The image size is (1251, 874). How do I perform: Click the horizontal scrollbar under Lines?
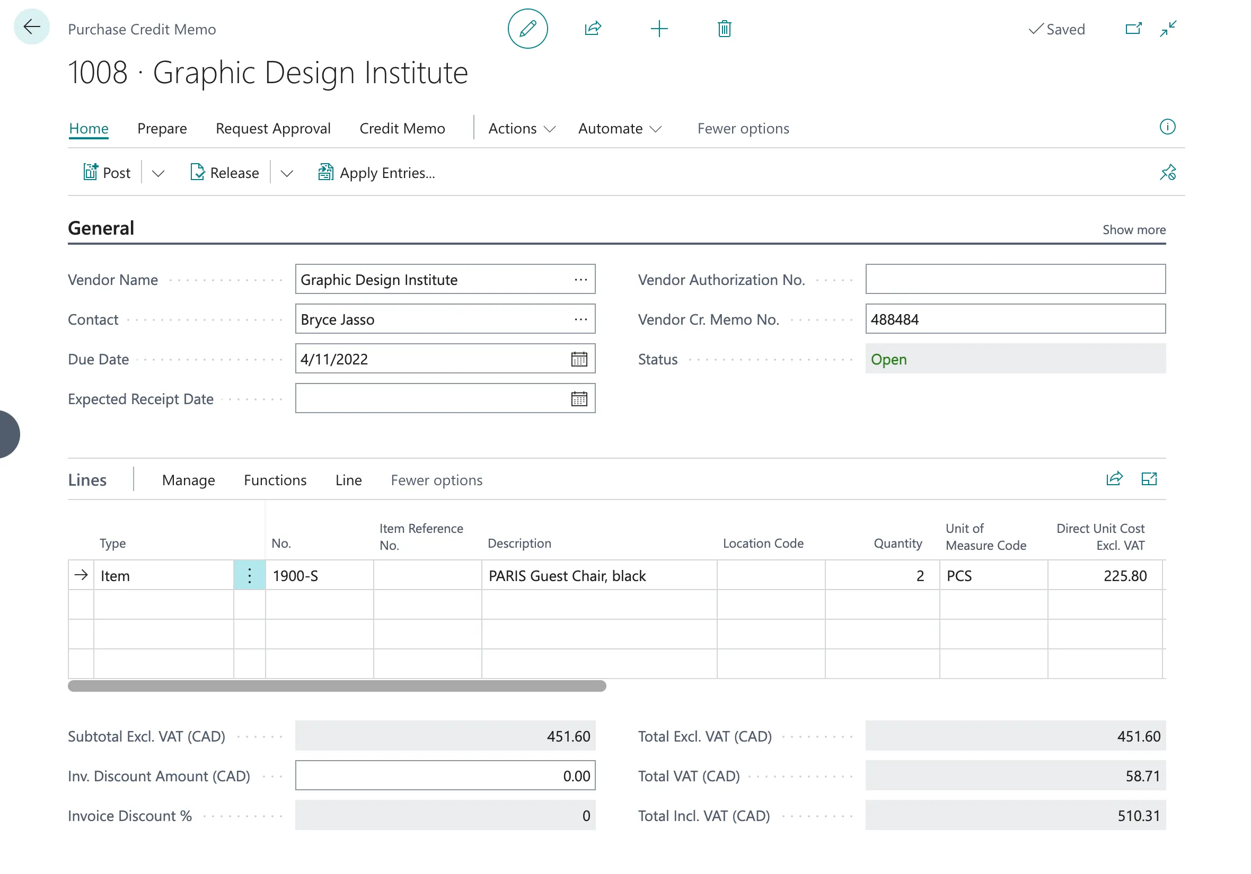point(337,686)
